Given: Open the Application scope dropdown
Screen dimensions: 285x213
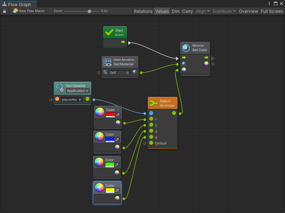Looking at the screenshot, I should pos(77,91).
